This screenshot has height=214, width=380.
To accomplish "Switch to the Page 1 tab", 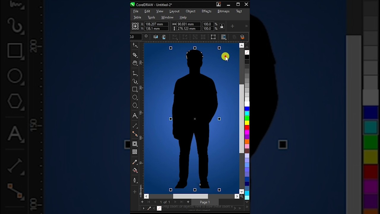I will tap(205, 202).
